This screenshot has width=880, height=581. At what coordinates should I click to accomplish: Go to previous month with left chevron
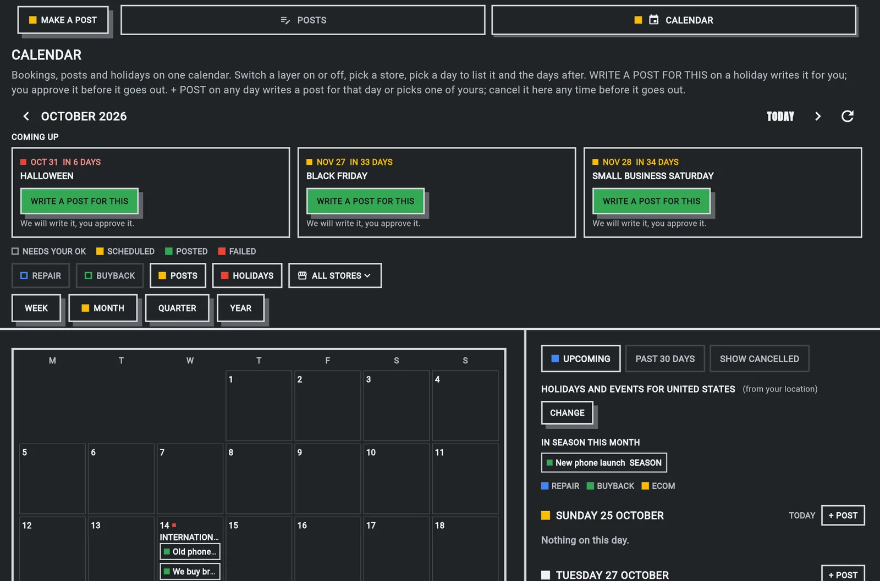26,117
